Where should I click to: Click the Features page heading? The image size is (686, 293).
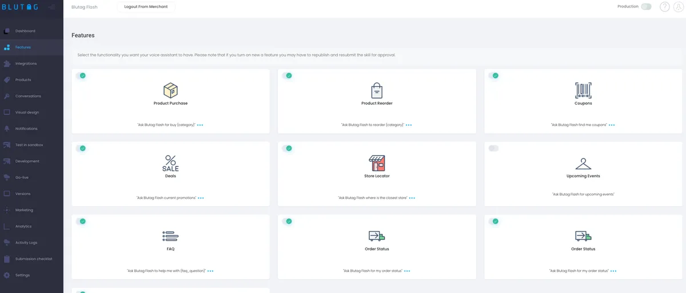[83, 35]
